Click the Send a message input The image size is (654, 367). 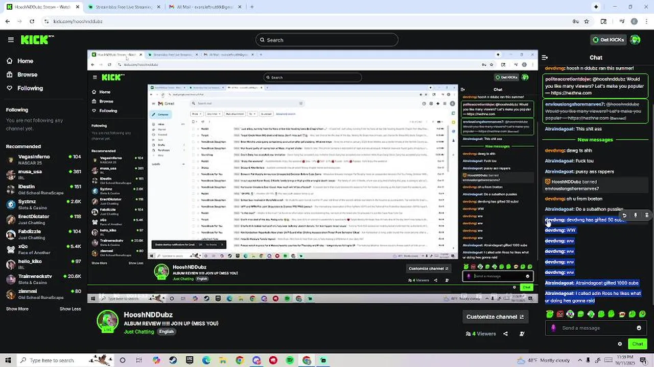(x=596, y=328)
